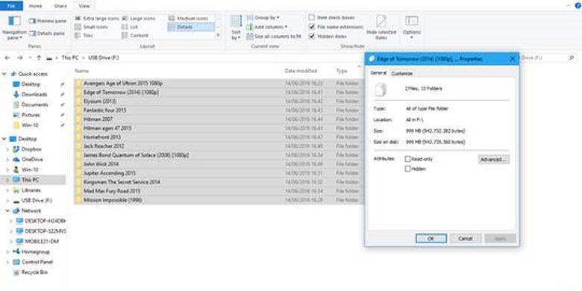This screenshot has width=582, height=291.
Task: Open the Sort by menu
Action: coord(236,28)
